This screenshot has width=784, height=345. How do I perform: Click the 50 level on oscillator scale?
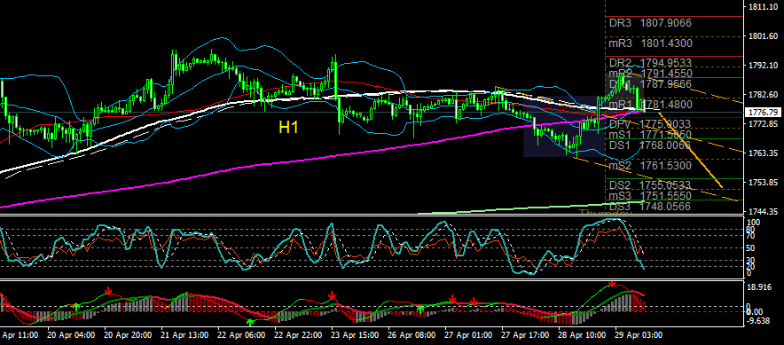coord(750,248)
